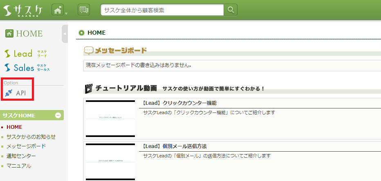Click the clapperboard icon by チュートリアル動画
The width and height of the screenshot is (381, 181).
[x=88, y=88]
